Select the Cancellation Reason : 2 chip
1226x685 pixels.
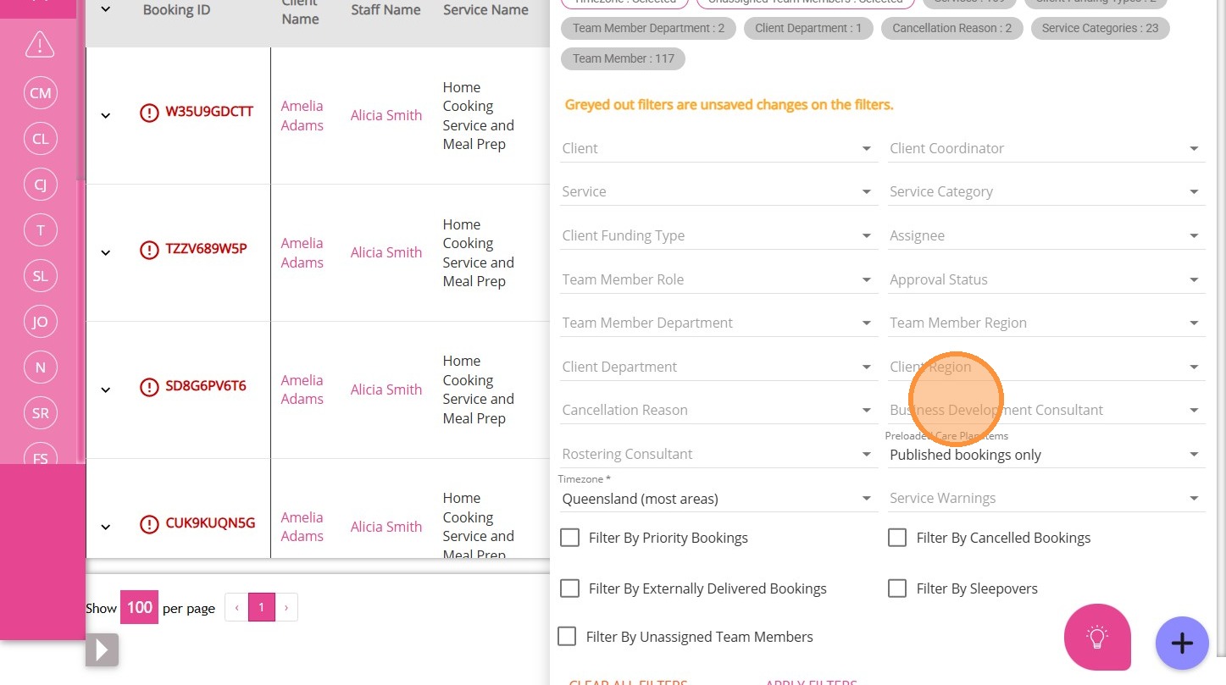[951, 28]
